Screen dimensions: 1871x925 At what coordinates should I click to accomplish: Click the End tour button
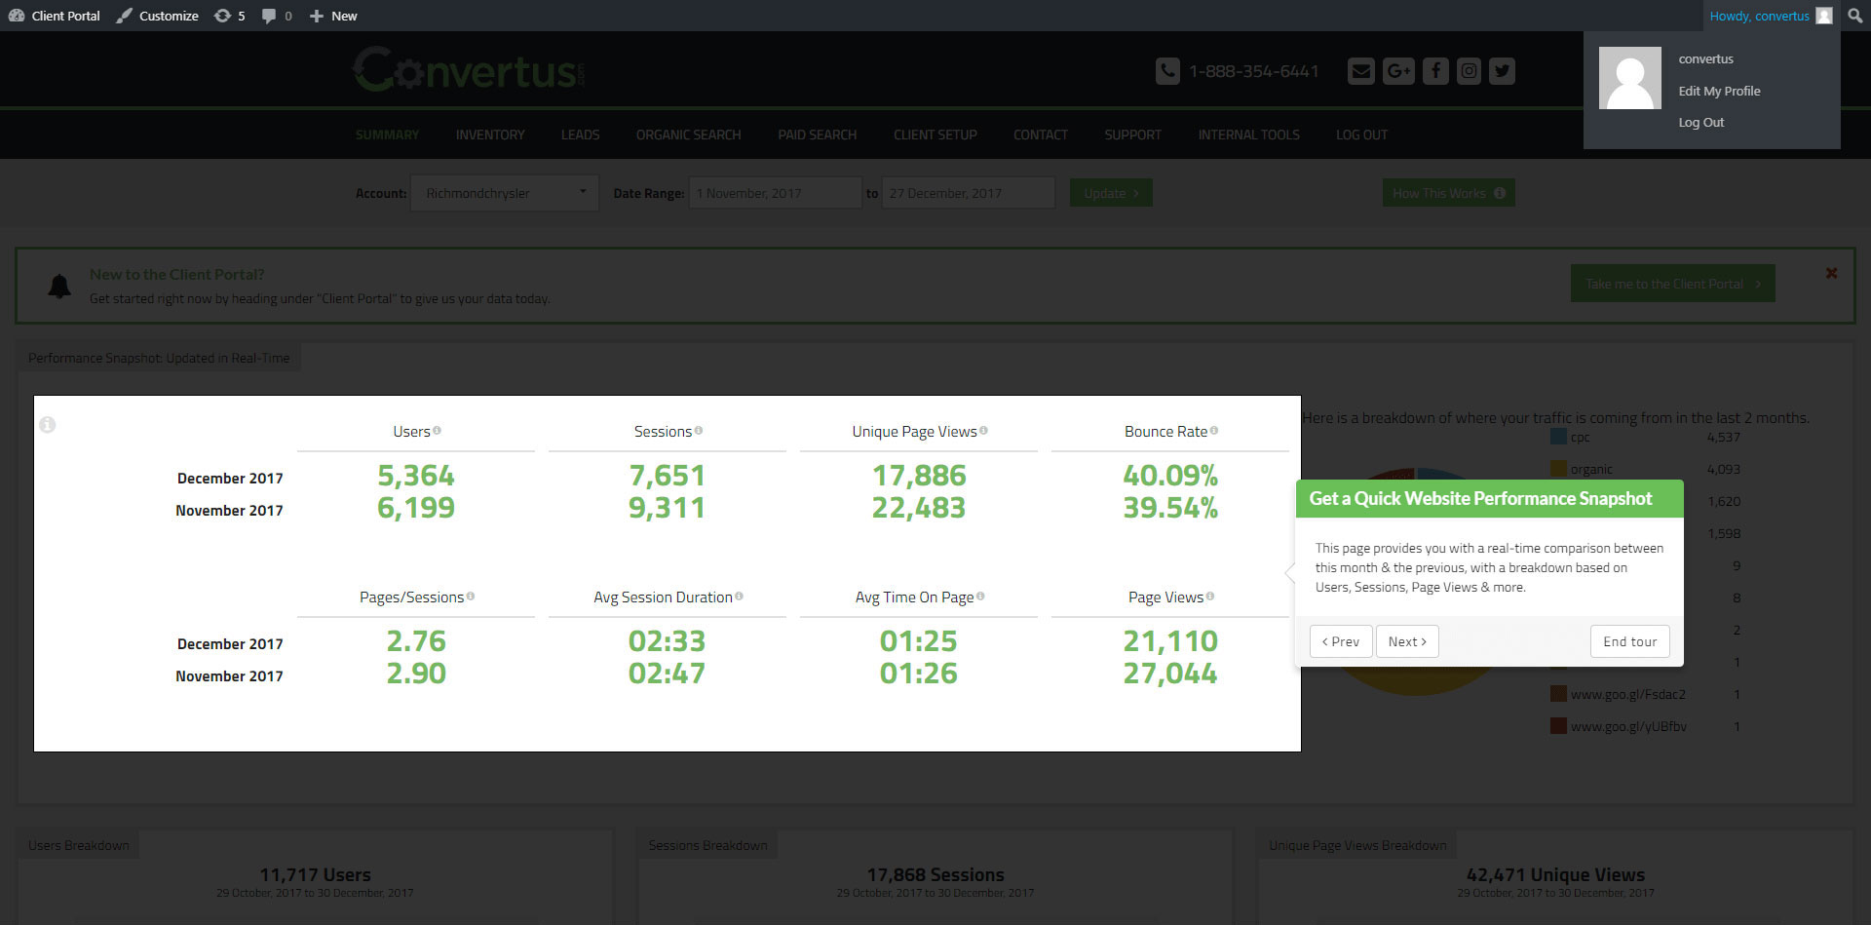[1630, 641]
